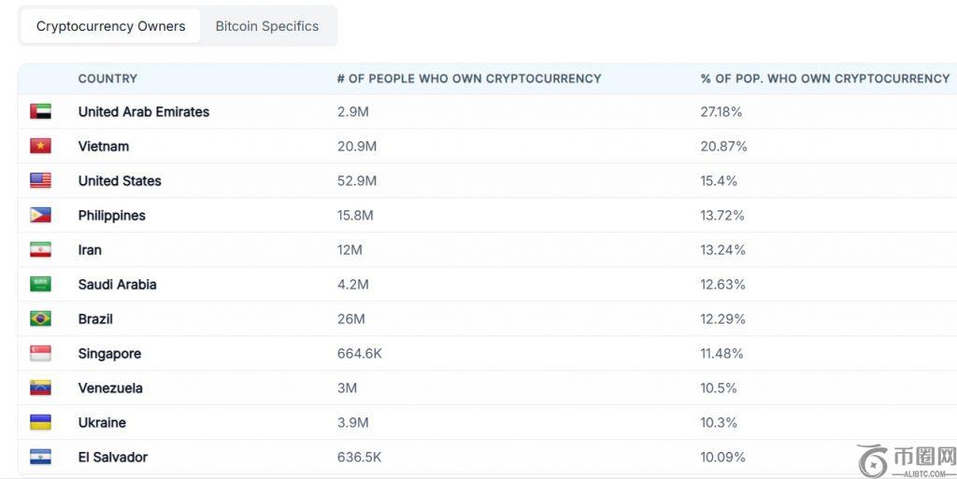Sort by % of Pop. Who Own Cryptocurrency
The height and width of the screenshot is (479, 957).
(824, 78)
